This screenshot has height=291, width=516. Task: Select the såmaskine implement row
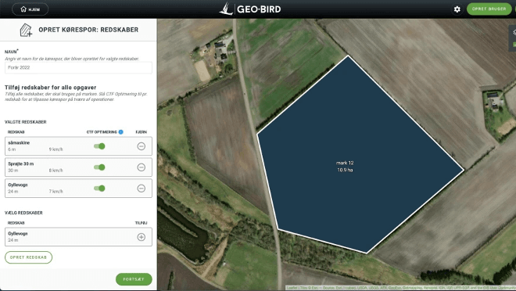pos(78,146)
